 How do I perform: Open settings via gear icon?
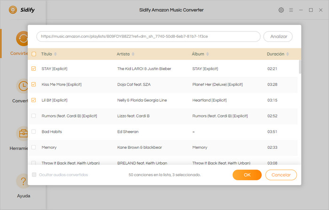tap(281, 10)
